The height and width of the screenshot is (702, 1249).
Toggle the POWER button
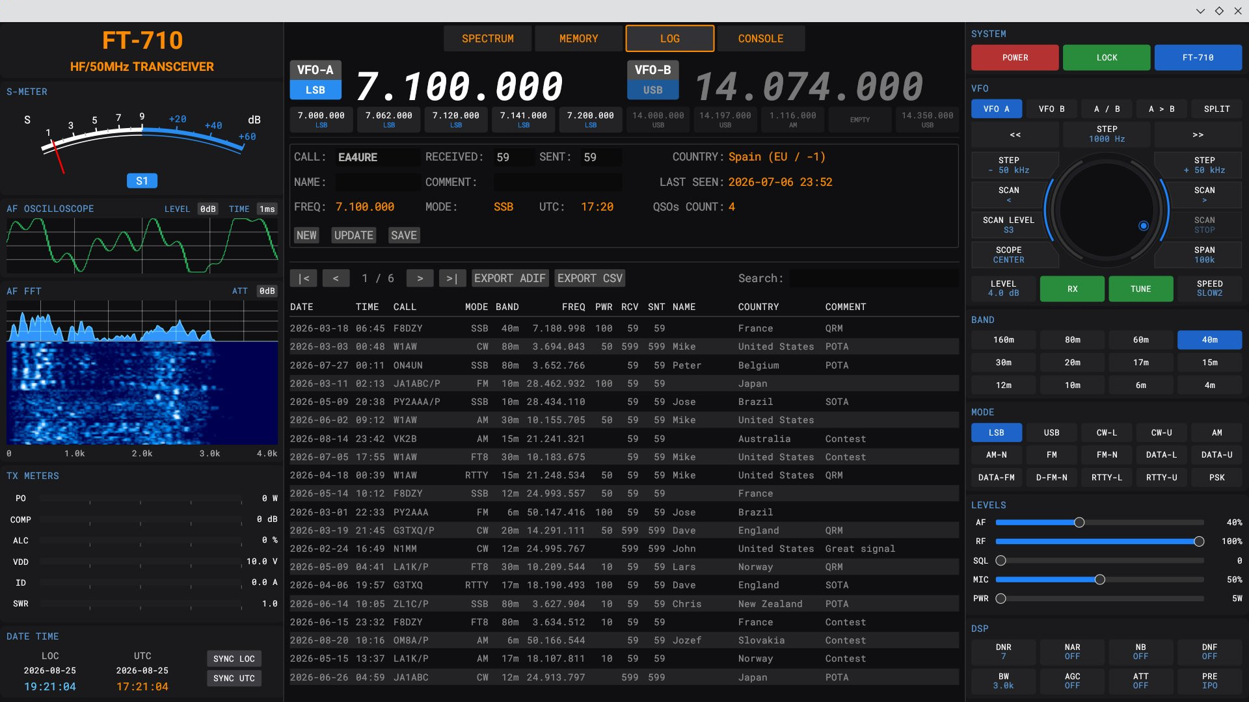pyautogui.click(x=1015, y=58)
